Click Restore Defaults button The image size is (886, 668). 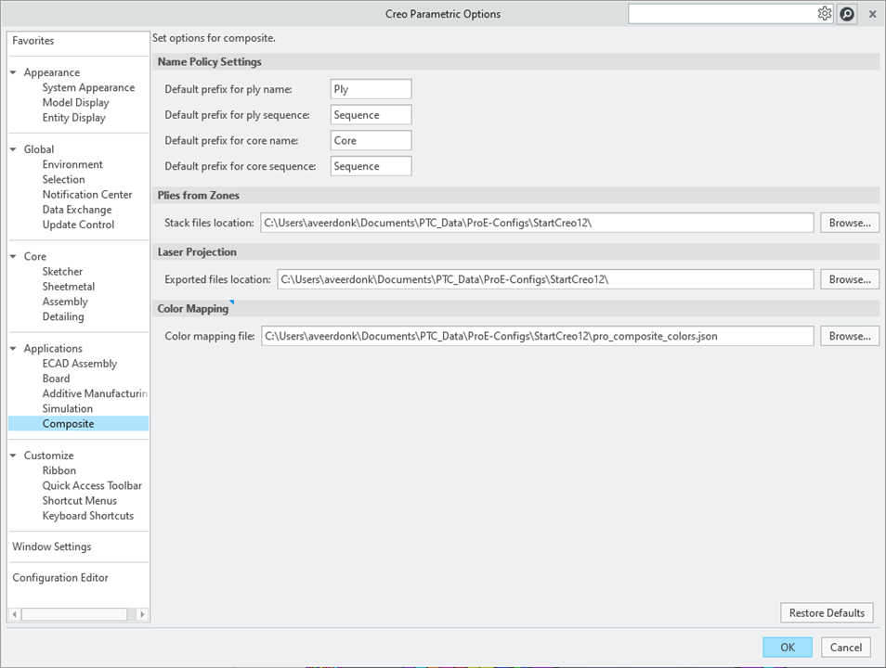click(x=827, y=612)
